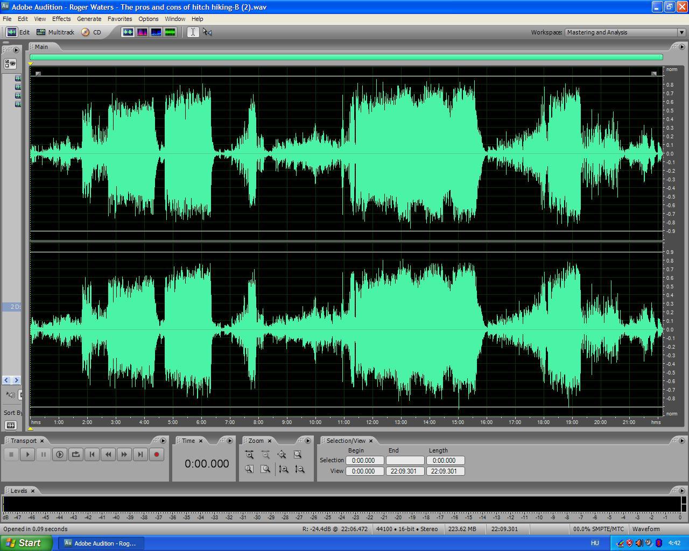689x551 pixels.
Task: Open the Windows Start menu
Action: (x=26, y=543)
